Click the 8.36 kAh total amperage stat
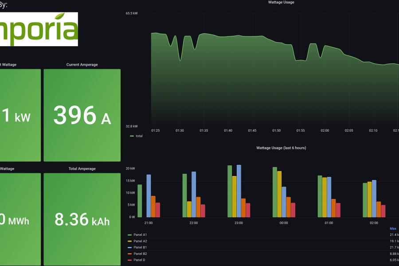 [x=82, y=219]
